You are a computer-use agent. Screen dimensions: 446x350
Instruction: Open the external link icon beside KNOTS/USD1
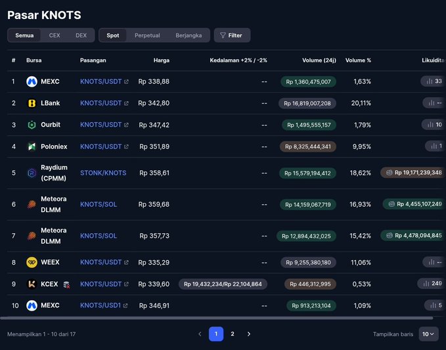[x=125, y=305]
